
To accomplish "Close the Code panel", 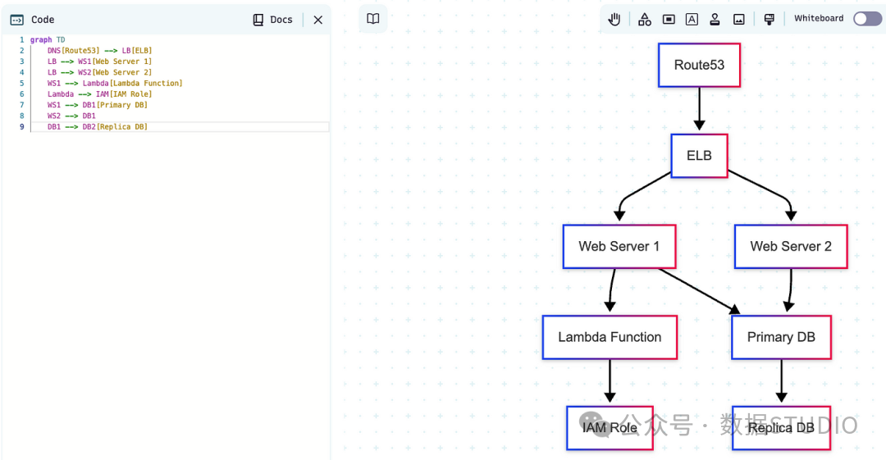I will point(318,20).
